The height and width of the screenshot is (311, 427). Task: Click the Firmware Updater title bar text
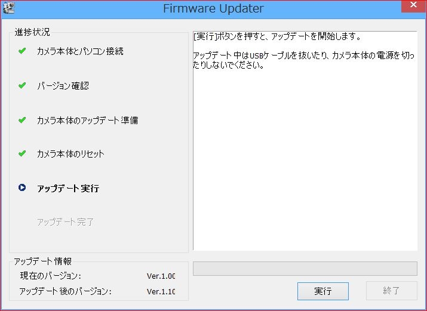(x=213, y=9)
